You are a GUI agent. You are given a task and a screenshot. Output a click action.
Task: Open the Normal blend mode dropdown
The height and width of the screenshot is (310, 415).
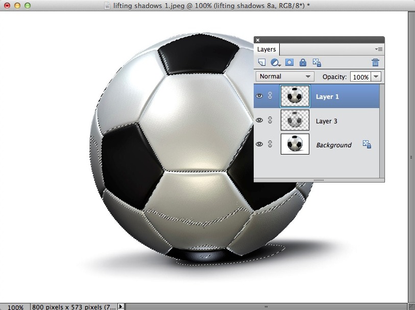(x=285, y=76)
